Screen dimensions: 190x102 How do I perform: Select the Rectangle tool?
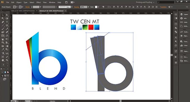pos(7,25)
